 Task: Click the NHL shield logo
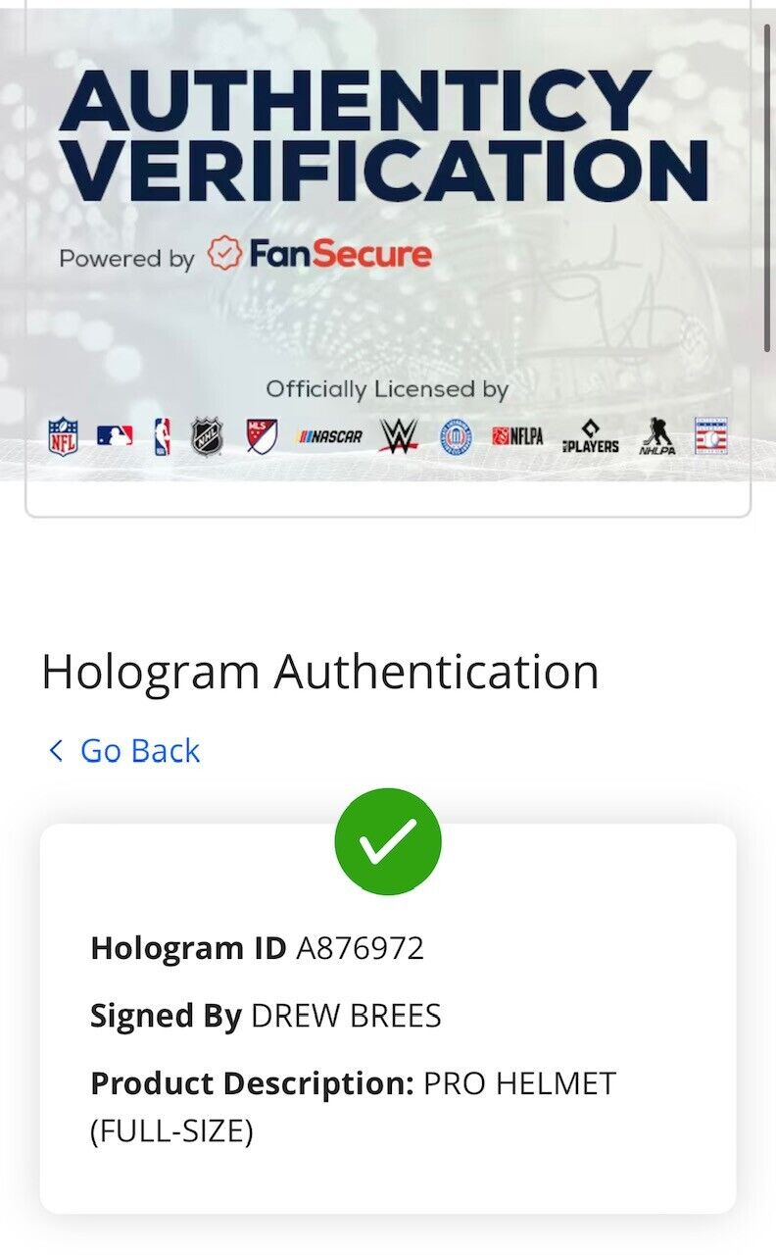207,436
